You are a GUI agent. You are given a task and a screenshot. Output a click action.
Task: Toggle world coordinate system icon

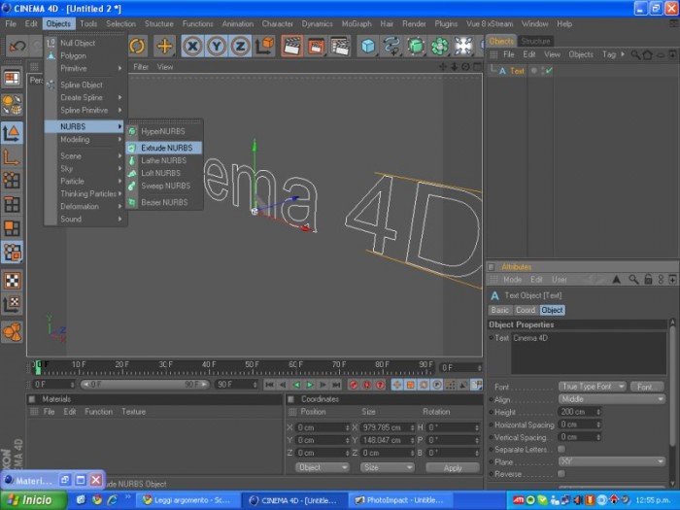click(264, 46)
